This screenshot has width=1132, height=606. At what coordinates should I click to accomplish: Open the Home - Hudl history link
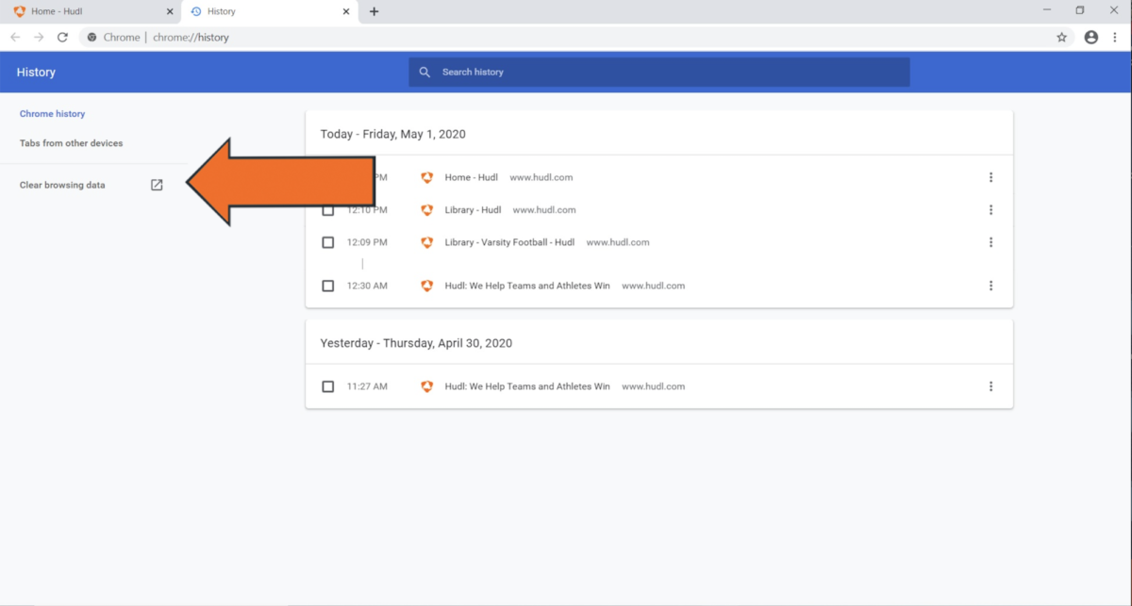click(x=472, y=177)
